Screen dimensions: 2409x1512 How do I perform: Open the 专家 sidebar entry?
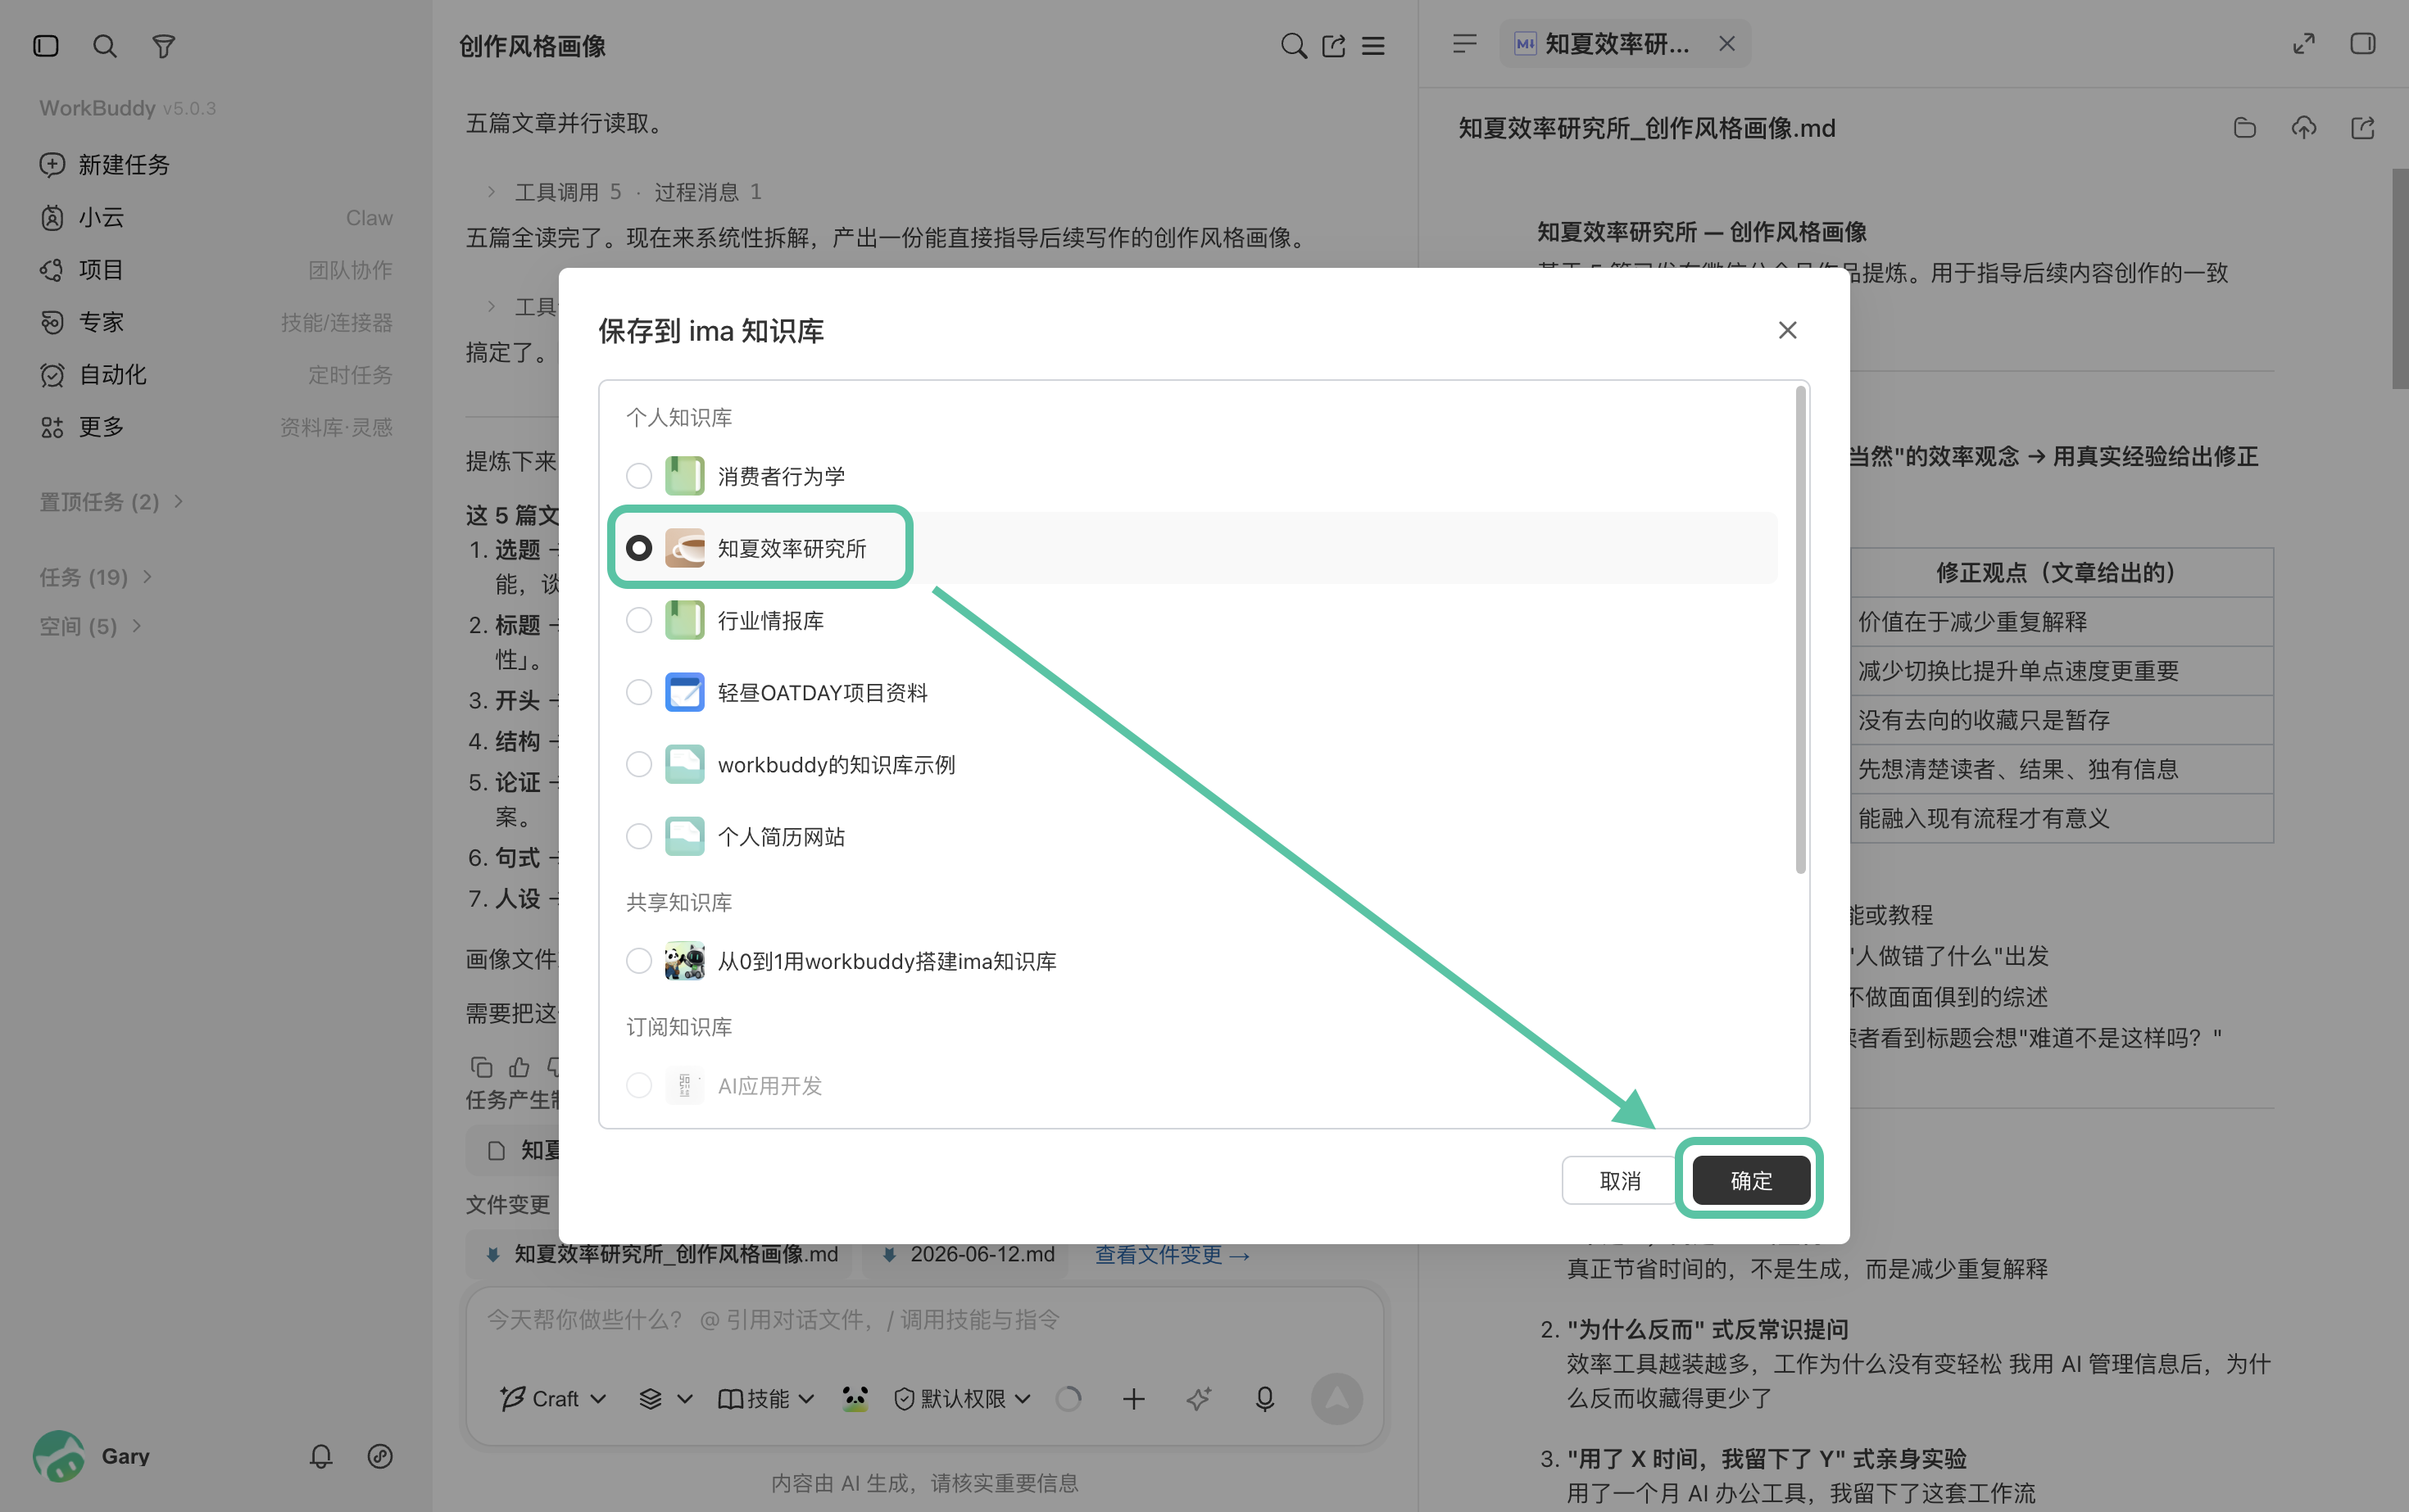[216, 322]
